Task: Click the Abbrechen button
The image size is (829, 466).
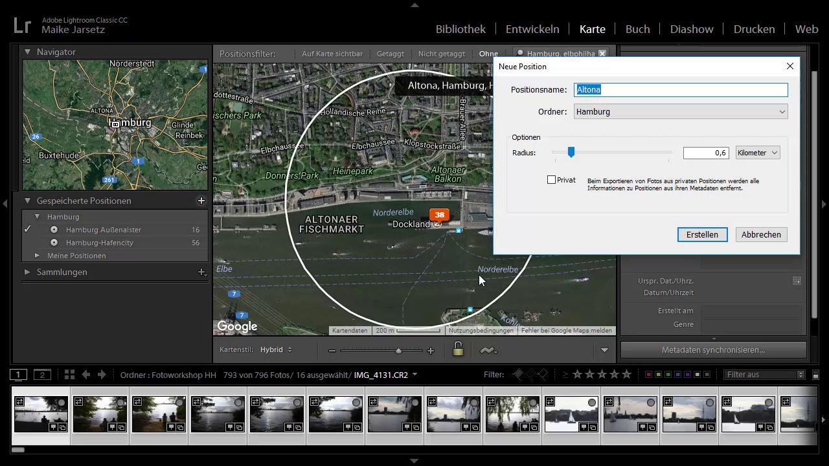Action: 761,234
